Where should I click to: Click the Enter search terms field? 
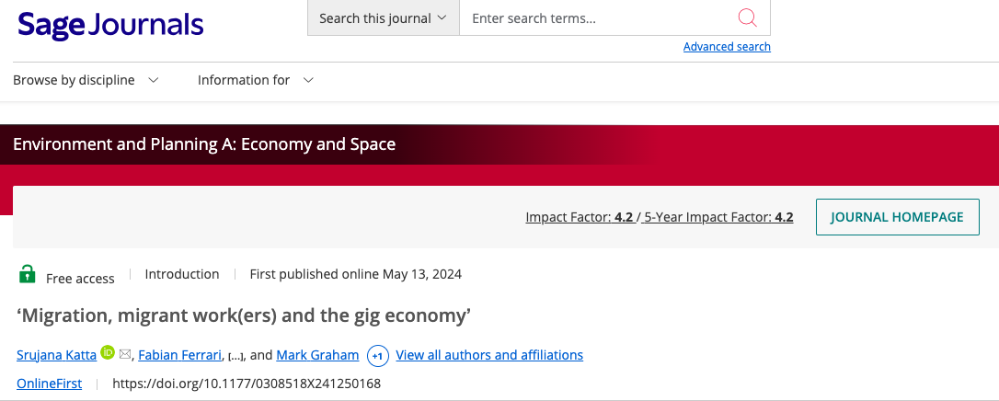(x=598, y=18)
